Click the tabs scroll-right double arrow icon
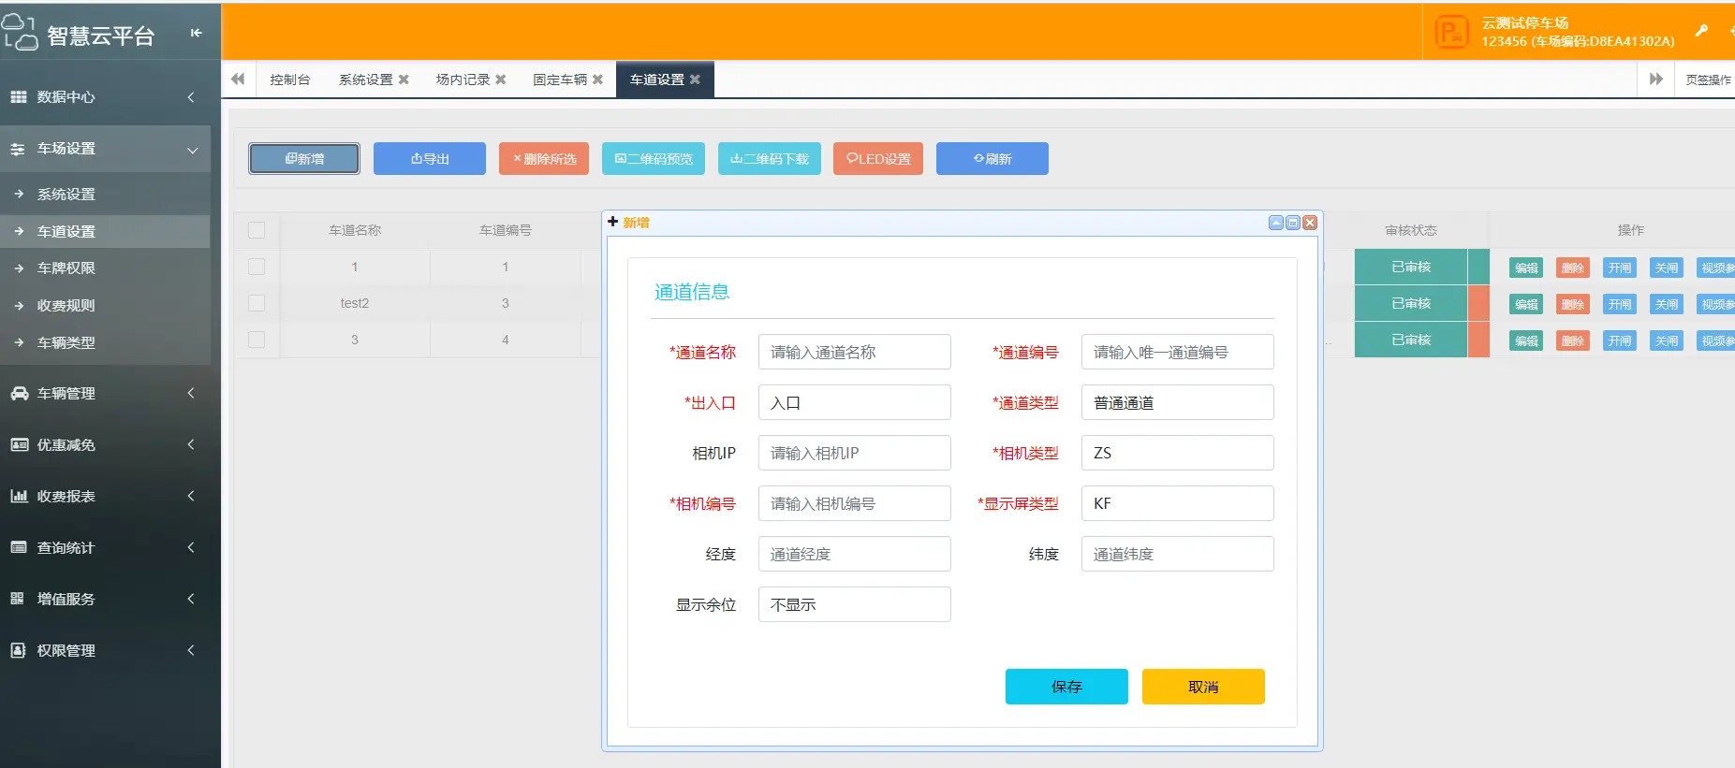The image size is (1735, 768). pyautogui.click(x=1655, y=80)
